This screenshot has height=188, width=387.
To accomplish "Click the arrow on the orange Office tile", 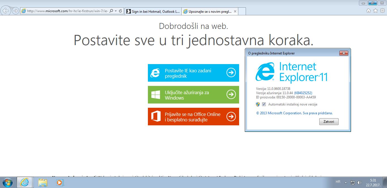I will (x=231, y=117).
